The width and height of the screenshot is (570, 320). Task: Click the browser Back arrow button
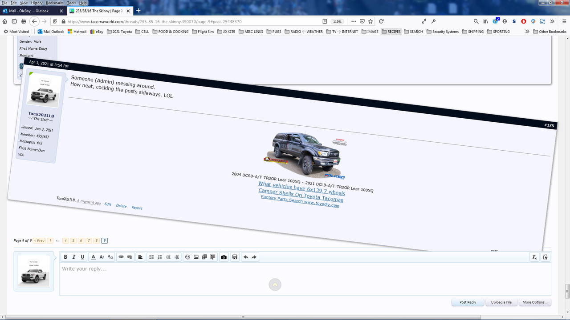point(35,21)
